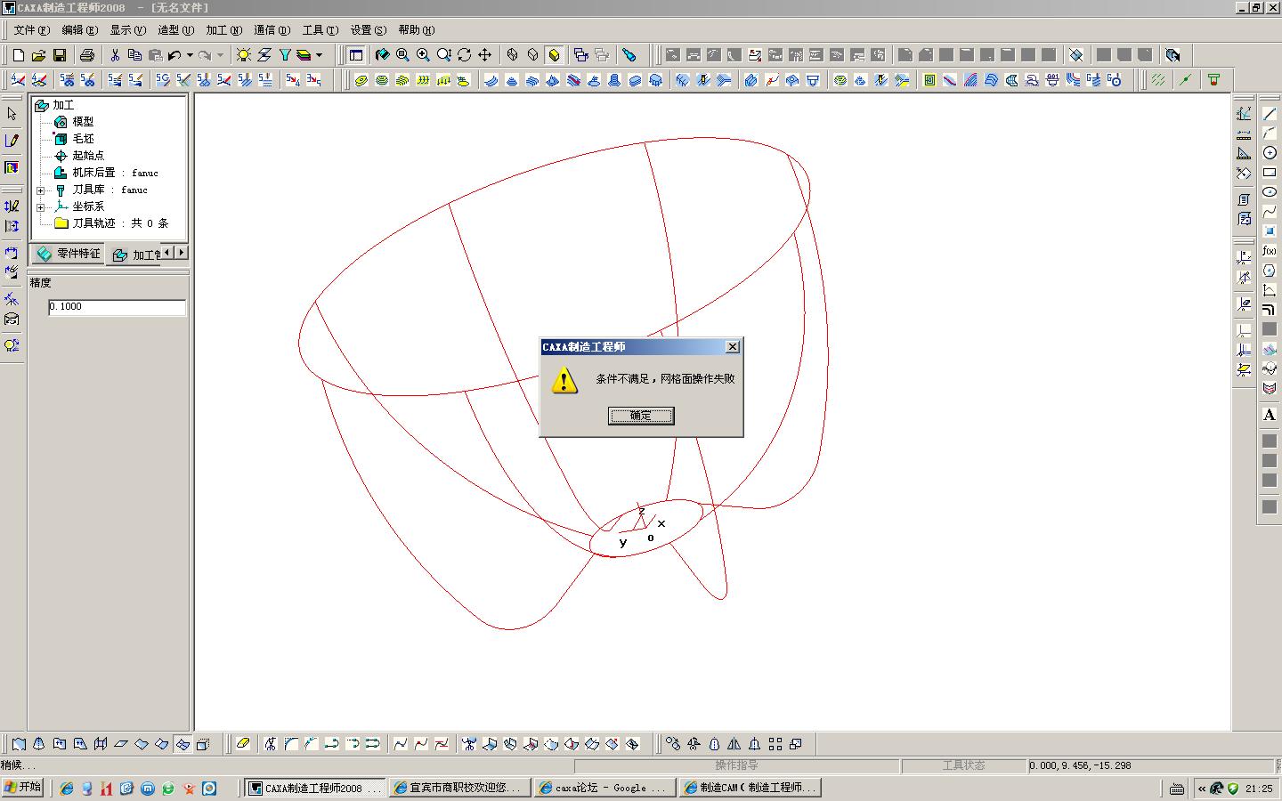Screen dimensions: 1282x801
Task: Click the mirror tool in bottom toolbar
Action: pyautogui.click(x=734, y=744)
